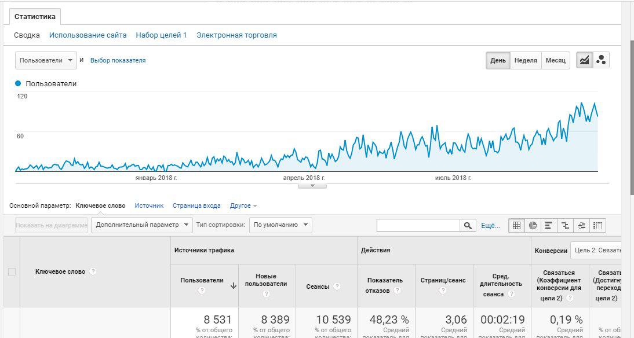Viewport: 634px width, 338px height.
Task: Open help for Показатель отказов column
Action: pos(397,291)
